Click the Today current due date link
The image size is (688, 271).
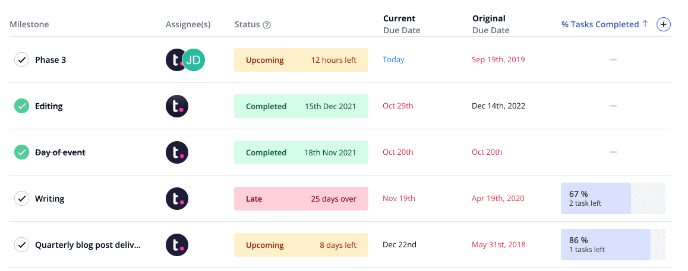[393, 59]
